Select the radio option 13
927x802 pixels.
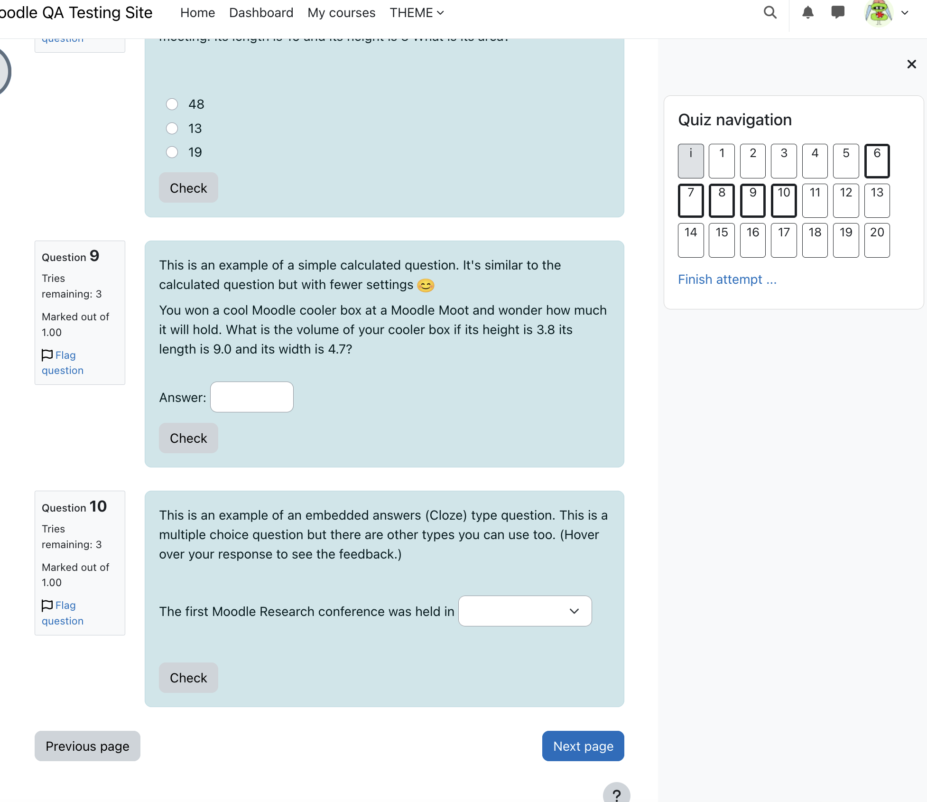coord(172,128)
